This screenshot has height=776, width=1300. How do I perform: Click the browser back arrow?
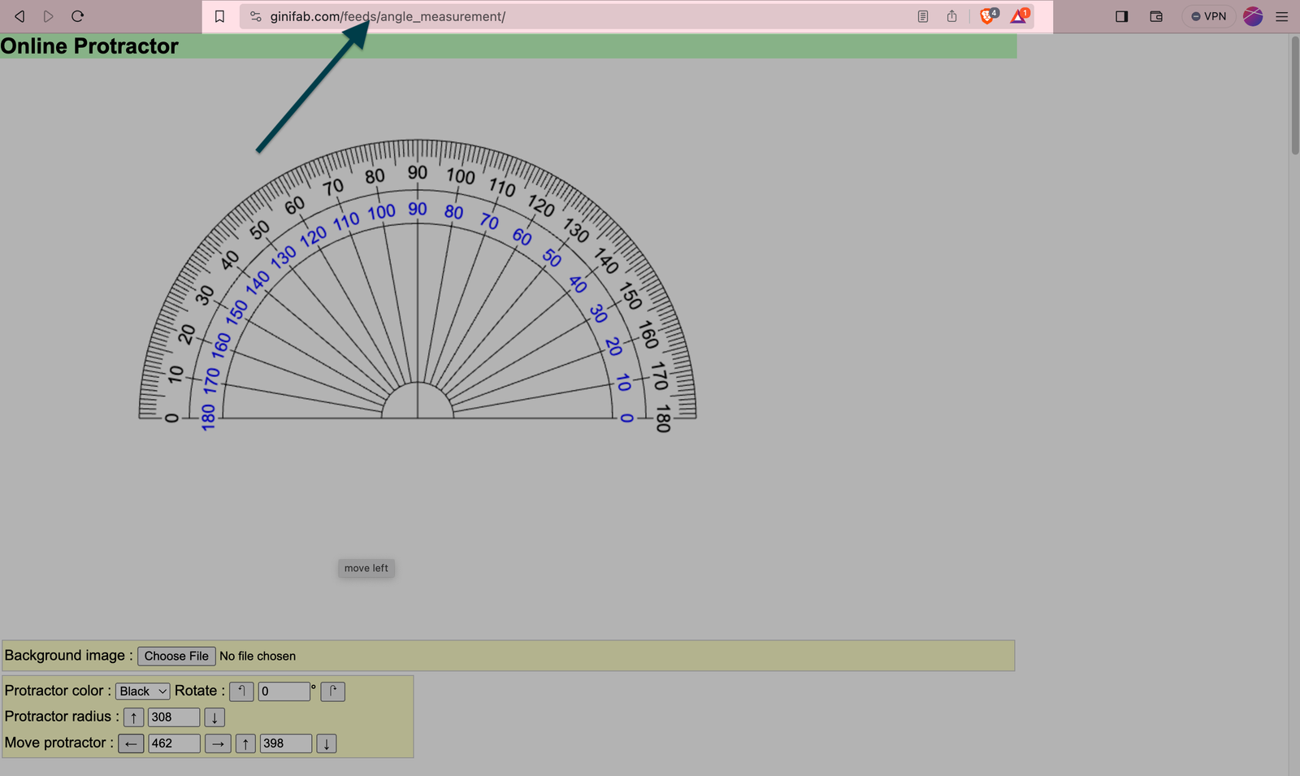(19, 16)
